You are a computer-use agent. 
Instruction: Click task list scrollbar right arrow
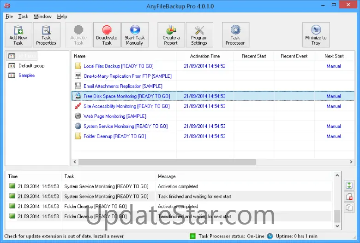tap(351, 162)
